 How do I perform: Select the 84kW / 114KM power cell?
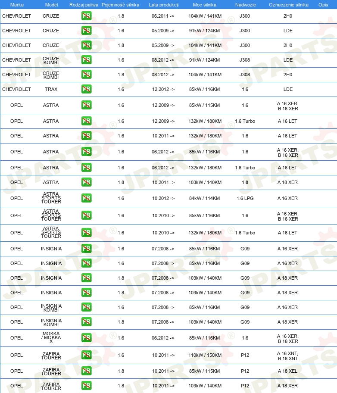pyautogui.click(x=205, y=198)
